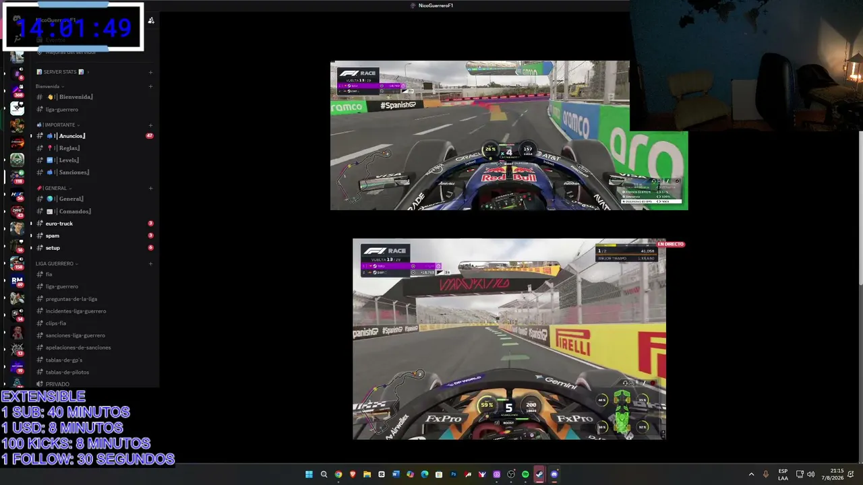Open the green hexagon emblem server

click(x=18, y=160)
